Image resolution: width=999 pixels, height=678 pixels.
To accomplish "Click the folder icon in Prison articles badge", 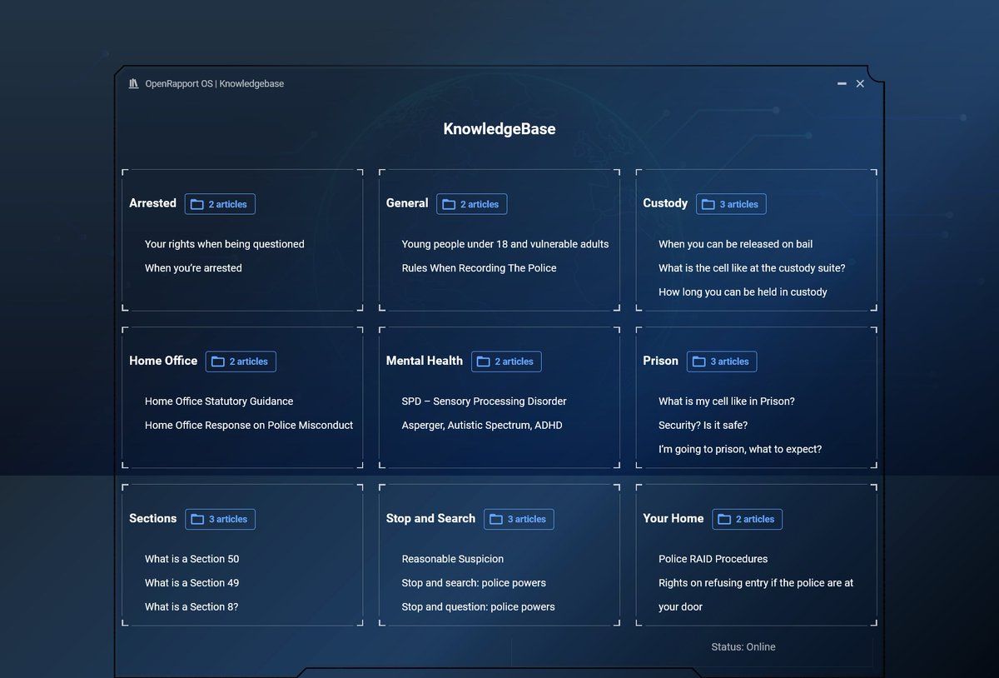I will (699, 361).
